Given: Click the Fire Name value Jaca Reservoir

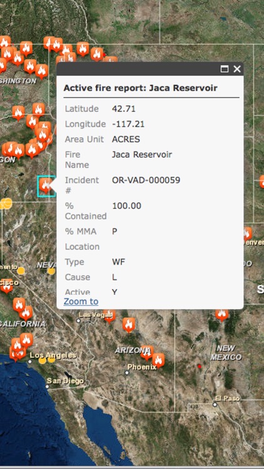Looking at the screenshot, I should coord(142,154).
